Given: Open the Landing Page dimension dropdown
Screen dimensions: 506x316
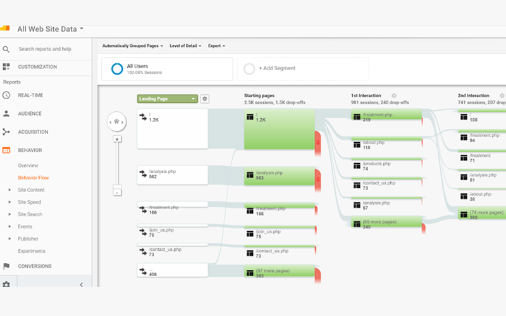Looking at the screenshot, I should click(168, 99).
